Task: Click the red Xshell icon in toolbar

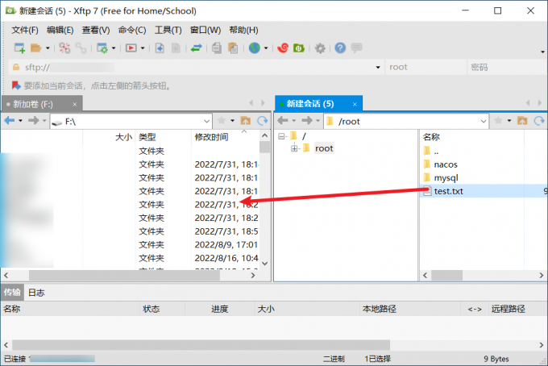Action: (x=283, y=48)
